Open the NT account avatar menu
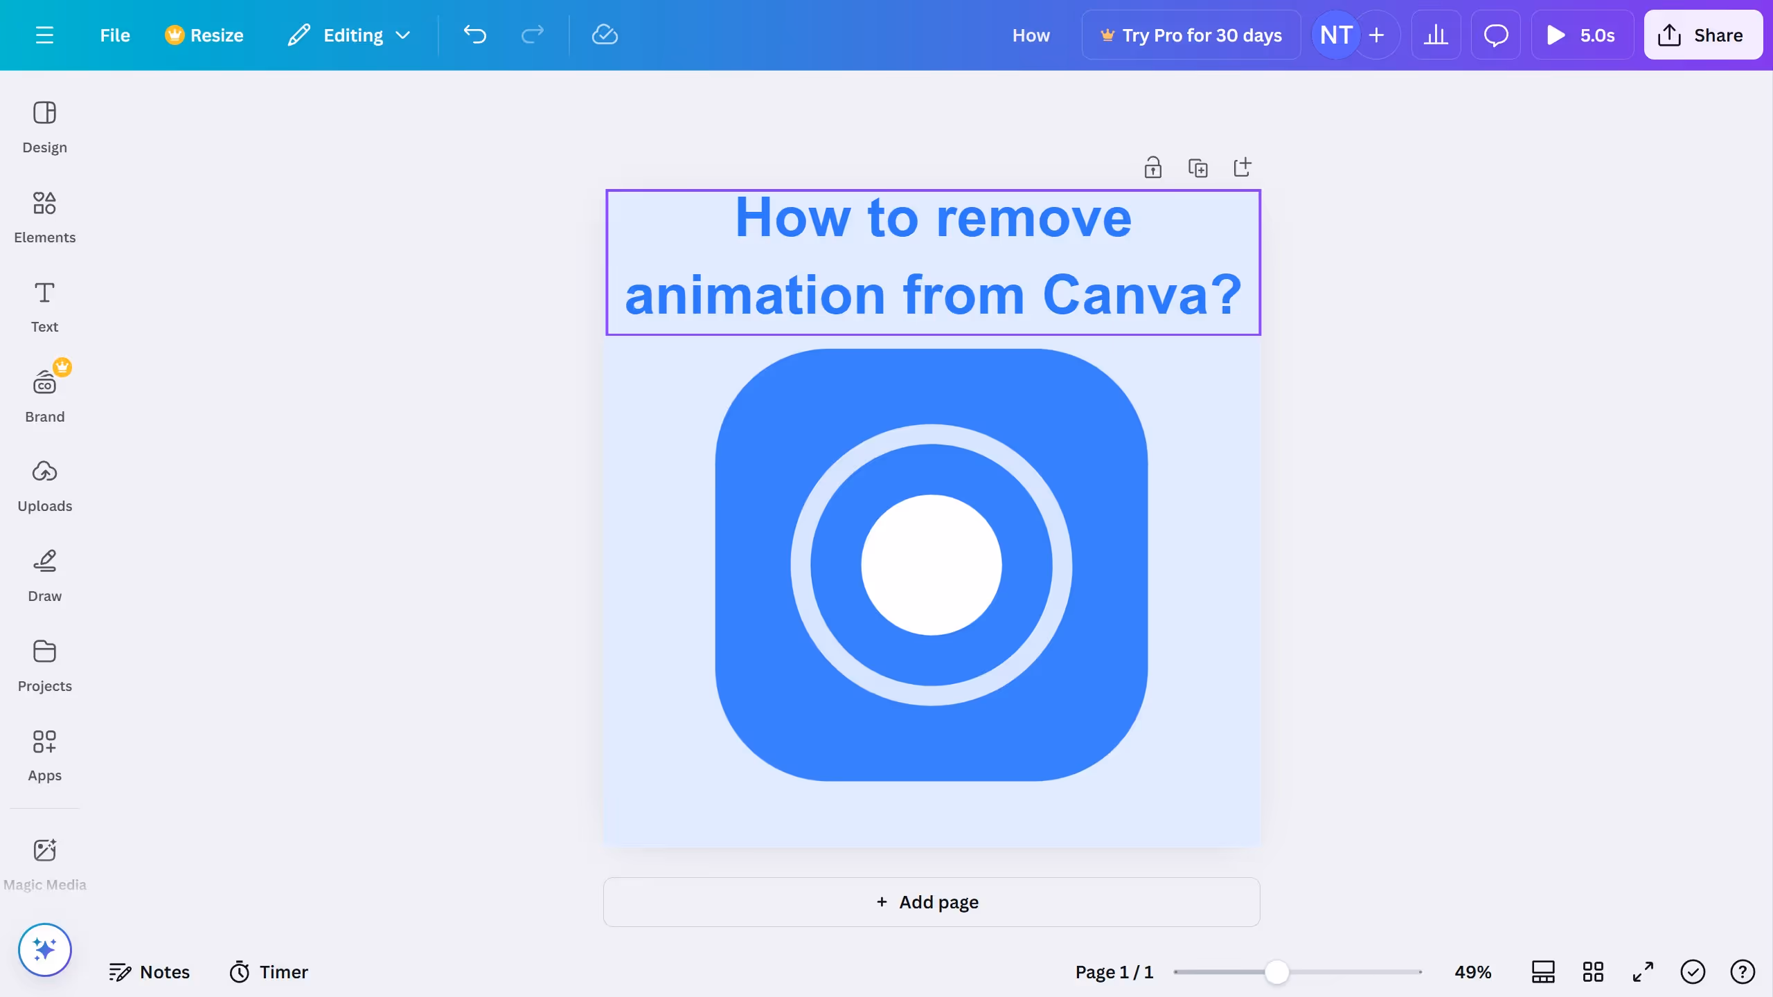This screenshot has height=997, width=1773. (x=1334, y=35)
